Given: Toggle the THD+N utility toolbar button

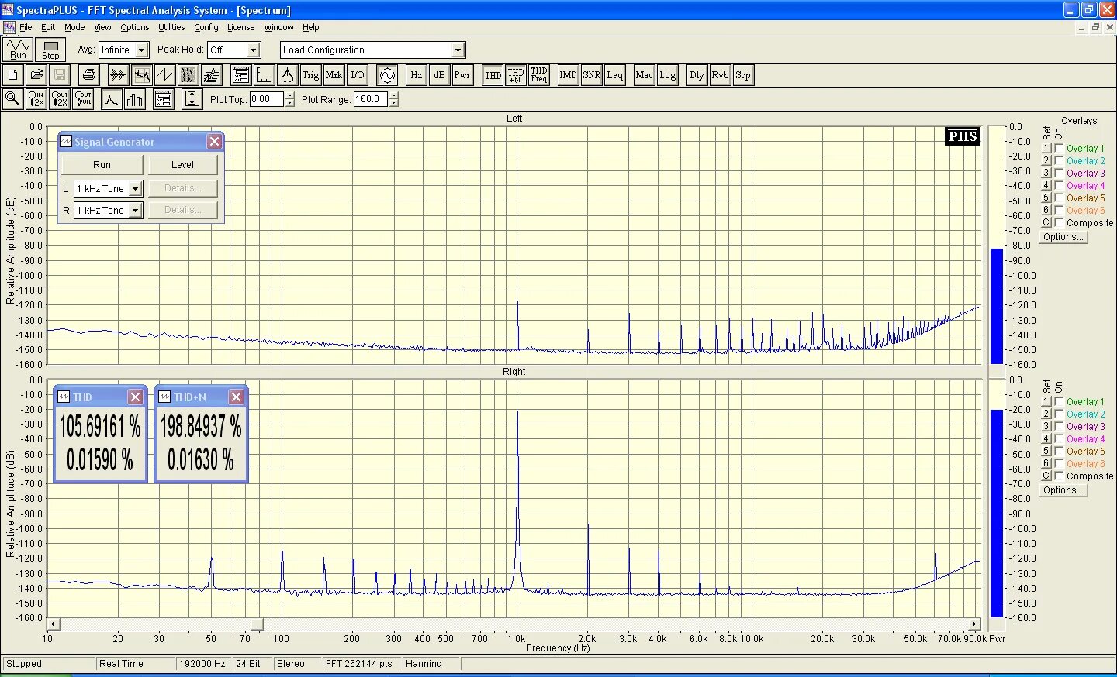Looking at the screenshot, I should click(x=515, y=75).
